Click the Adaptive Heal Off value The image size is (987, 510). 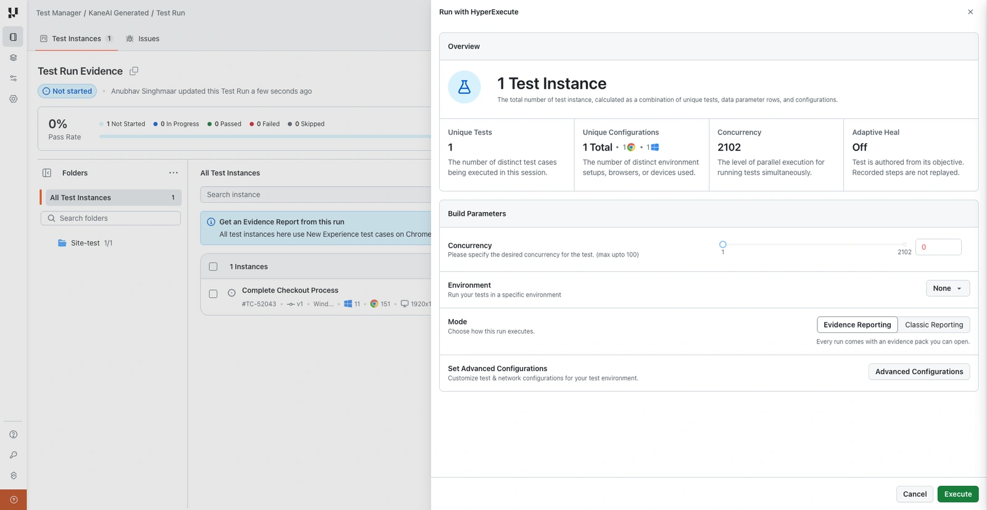859,147
